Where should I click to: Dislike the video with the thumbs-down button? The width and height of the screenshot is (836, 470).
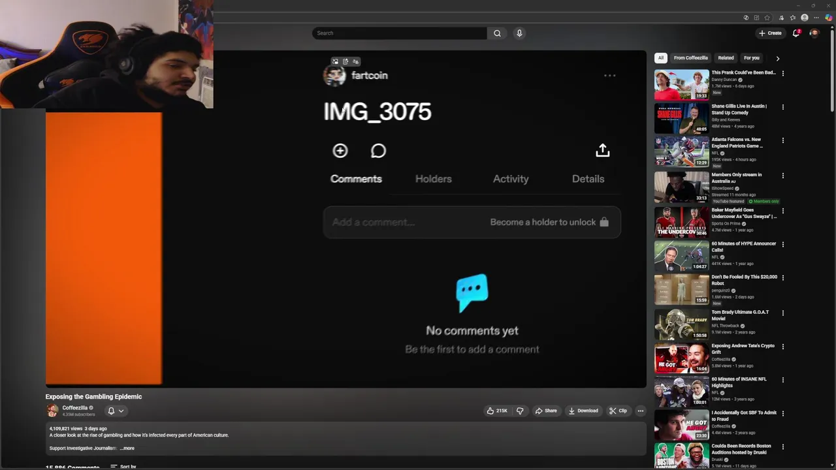point(520,411)
